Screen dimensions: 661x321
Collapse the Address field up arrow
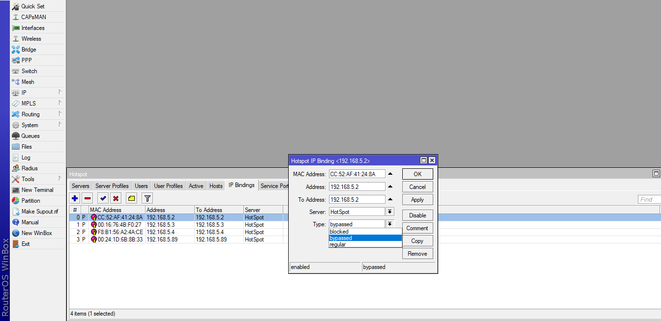coord(390,187)
